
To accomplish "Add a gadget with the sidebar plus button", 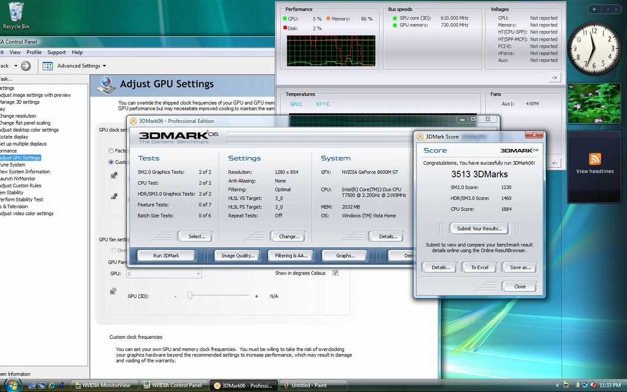I will (594, 9).
